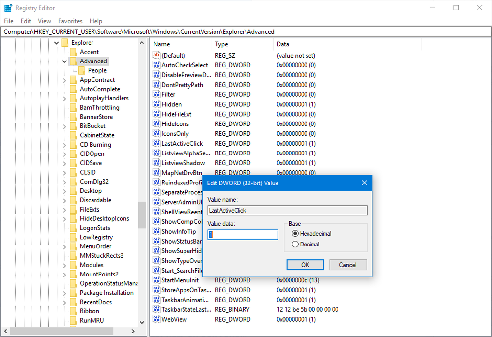Click into the Value data field
The height and width of the screenshot is (337, 492).
point(243,234)
